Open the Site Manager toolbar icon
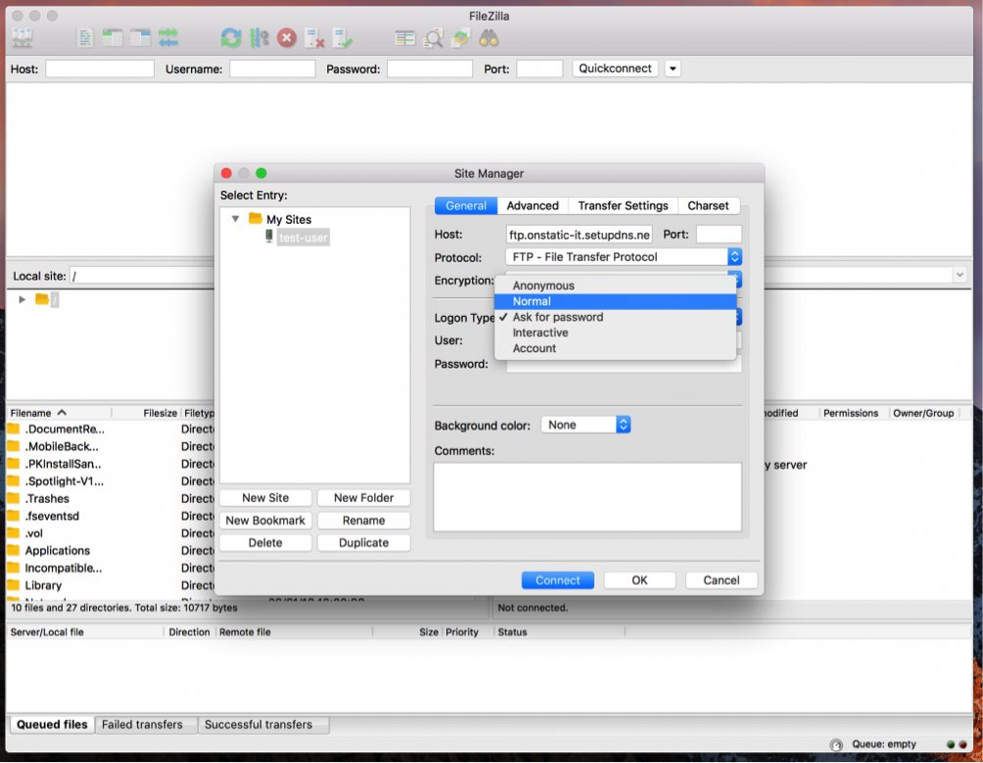983x763 pixels. [x=23, y=39]
